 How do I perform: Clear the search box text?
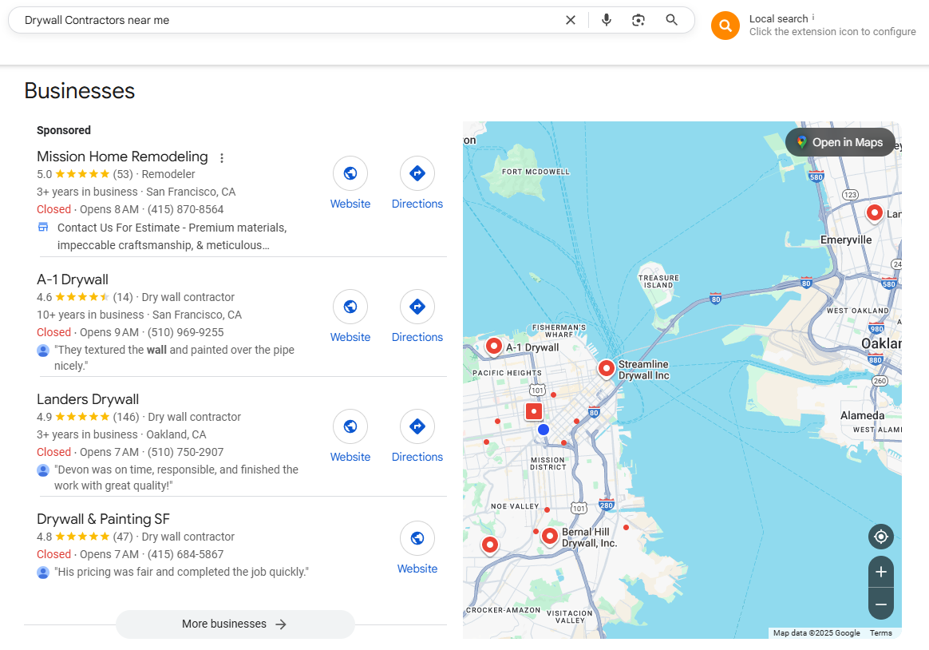point(571,20)
